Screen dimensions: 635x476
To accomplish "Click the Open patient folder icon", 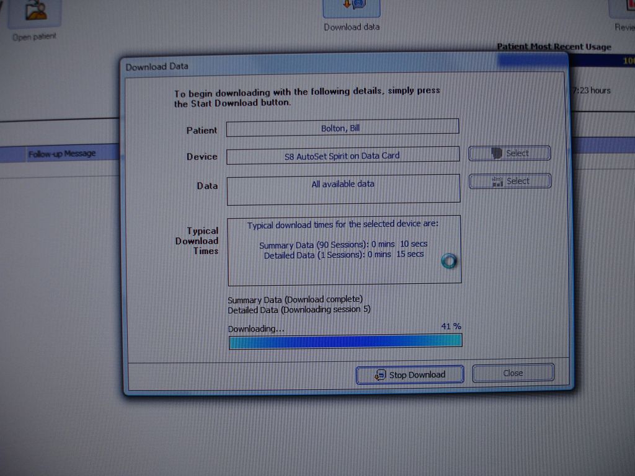I will tap(36, 11).
